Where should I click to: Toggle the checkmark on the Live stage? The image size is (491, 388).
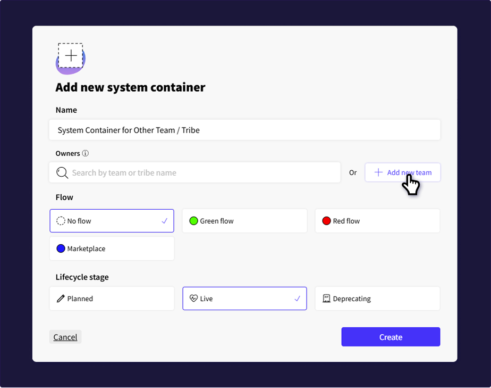click(298, 299)
